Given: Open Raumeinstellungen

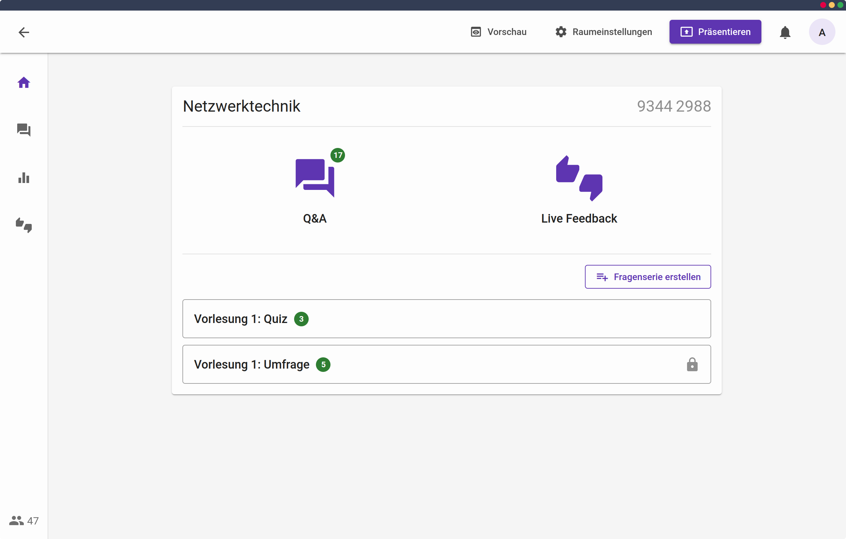Looking at the screenshot, I should (602, 32).
